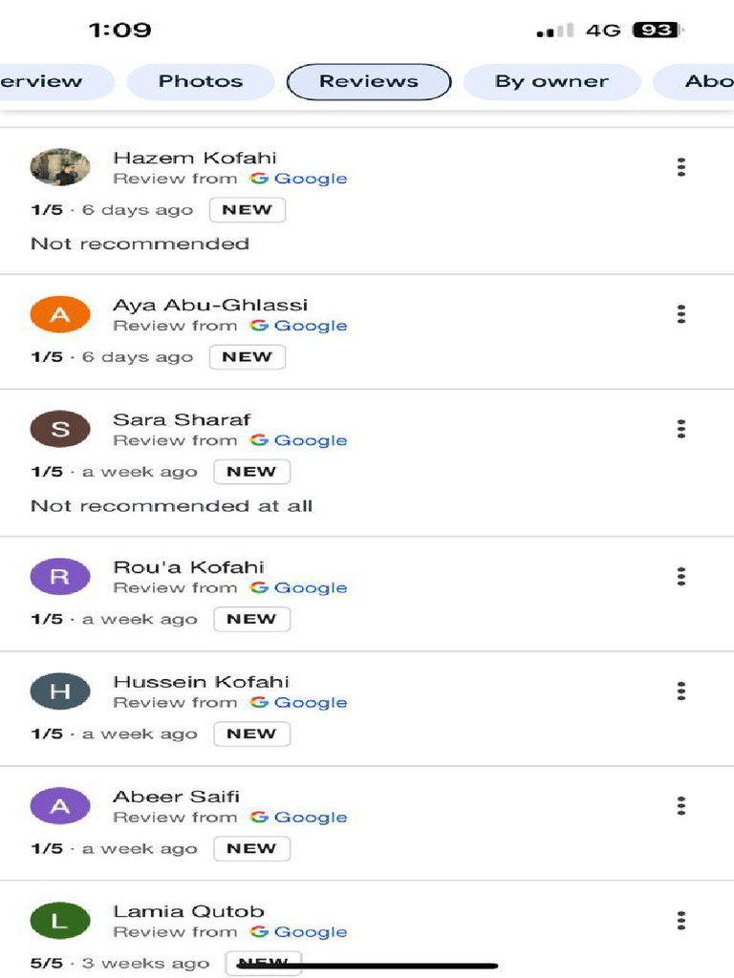Screen dimensions: 734x978
Task: Tap Lamia Qutob's green avatar
Action: (60, 921)
